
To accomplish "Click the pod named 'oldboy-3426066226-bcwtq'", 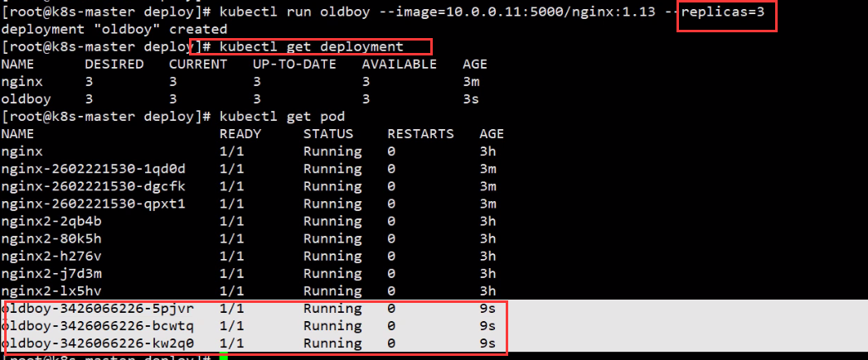I will coord(98,326).
